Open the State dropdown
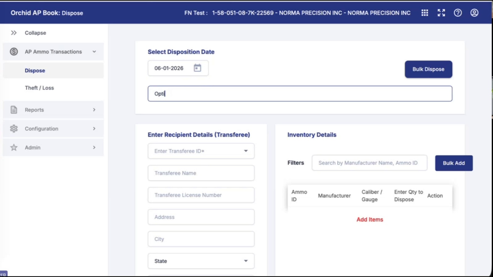Image resolution: width=493 pixels, height=277 pixels. tap(201, 261)
